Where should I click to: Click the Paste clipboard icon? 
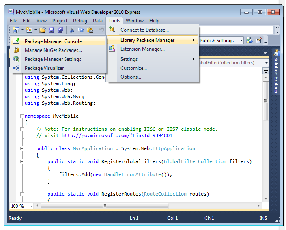click(x=90, y=30)
